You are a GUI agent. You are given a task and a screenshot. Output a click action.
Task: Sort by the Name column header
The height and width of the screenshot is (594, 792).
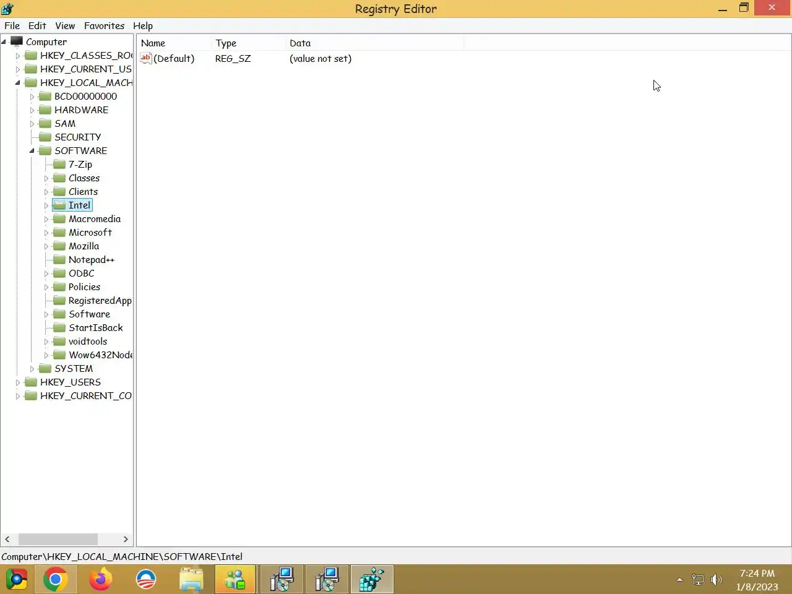(174, 43)
